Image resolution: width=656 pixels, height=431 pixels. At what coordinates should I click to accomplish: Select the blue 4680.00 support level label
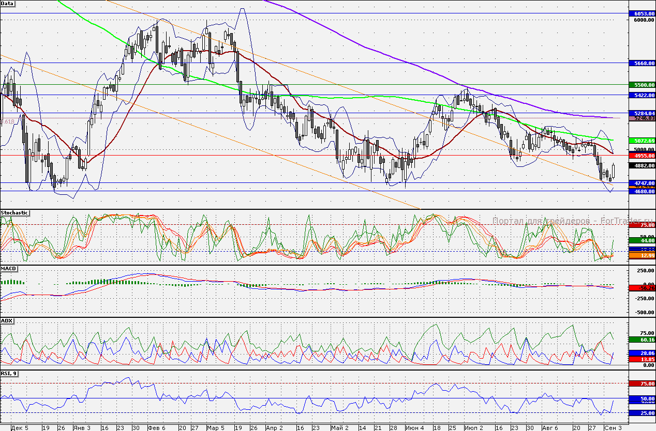pos(642,191)
